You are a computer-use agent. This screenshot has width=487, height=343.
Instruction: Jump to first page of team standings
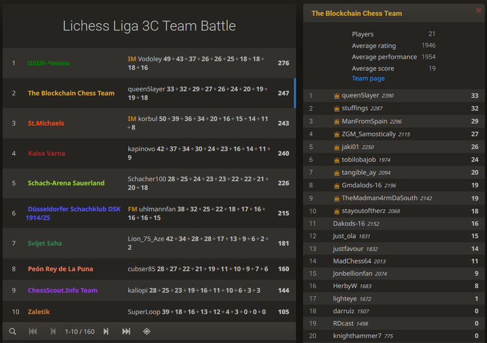tap(33, 332)
